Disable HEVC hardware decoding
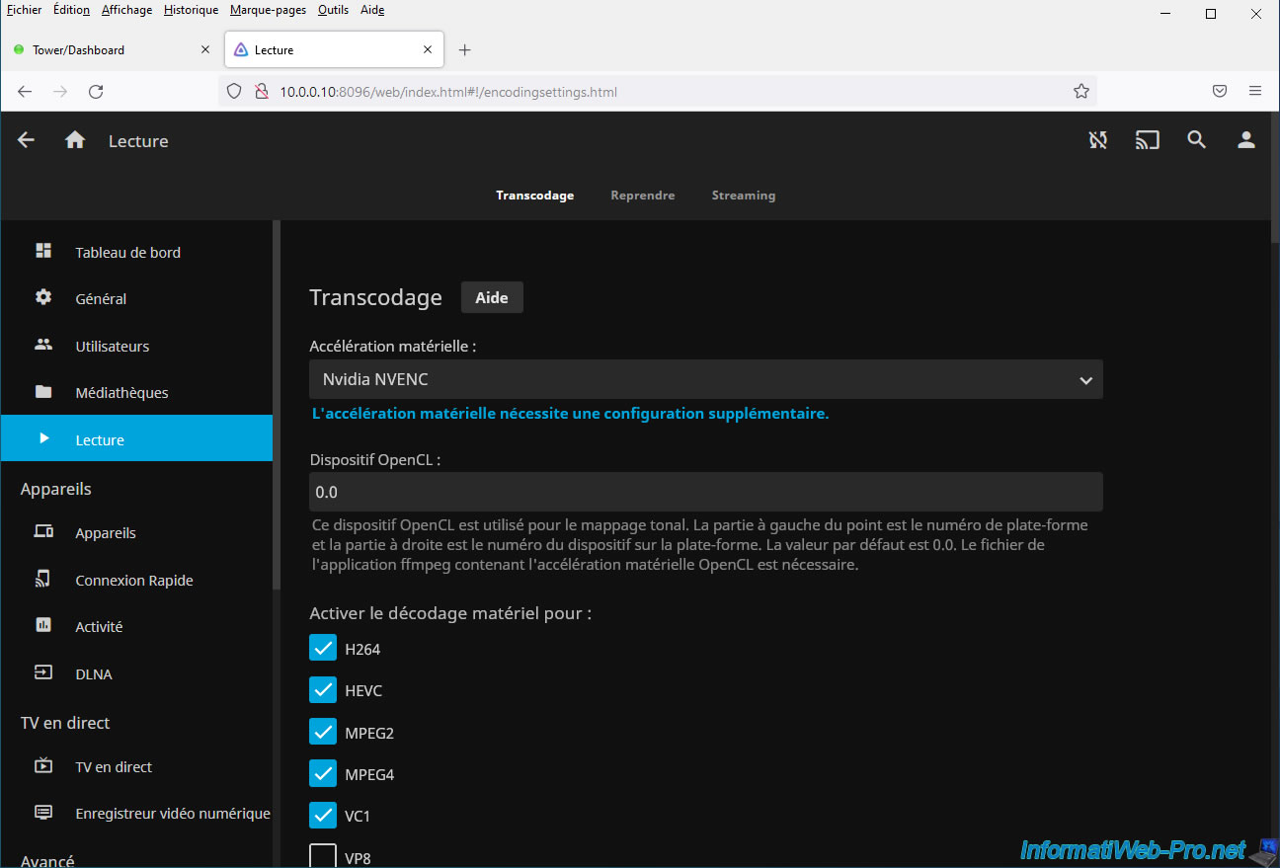1280x868 pixels. pyautogui.click(x=323, y=690)
